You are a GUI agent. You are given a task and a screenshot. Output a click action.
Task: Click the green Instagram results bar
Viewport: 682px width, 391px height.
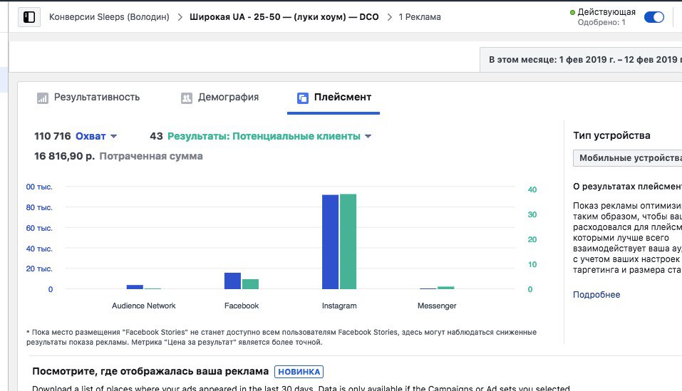348,241
